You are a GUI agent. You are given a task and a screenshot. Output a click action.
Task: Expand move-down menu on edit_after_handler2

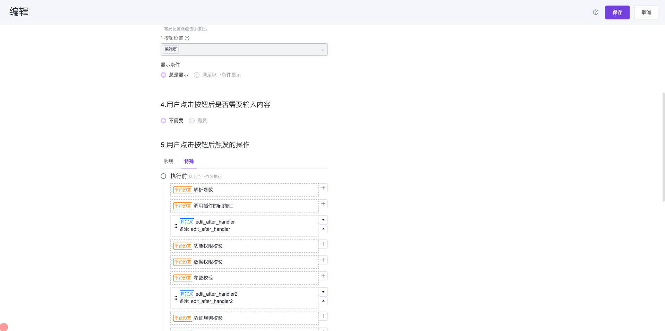tap(323, 291)
